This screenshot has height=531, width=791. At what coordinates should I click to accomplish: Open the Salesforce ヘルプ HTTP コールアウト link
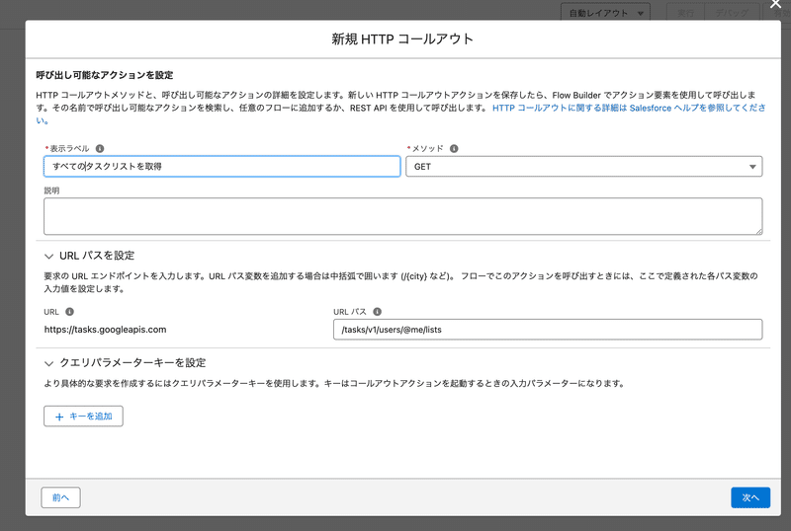629,108
